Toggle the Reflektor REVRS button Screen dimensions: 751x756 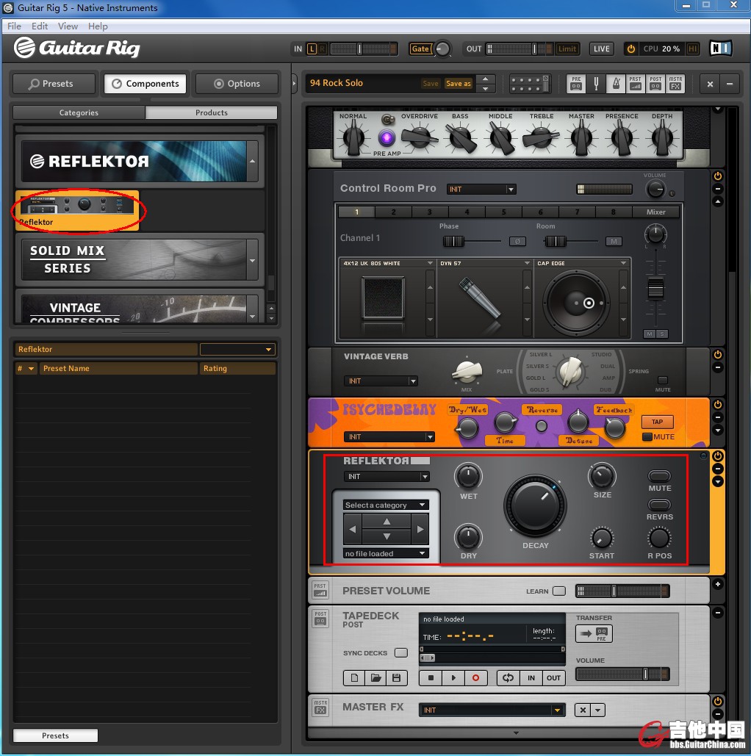point(659,505)
